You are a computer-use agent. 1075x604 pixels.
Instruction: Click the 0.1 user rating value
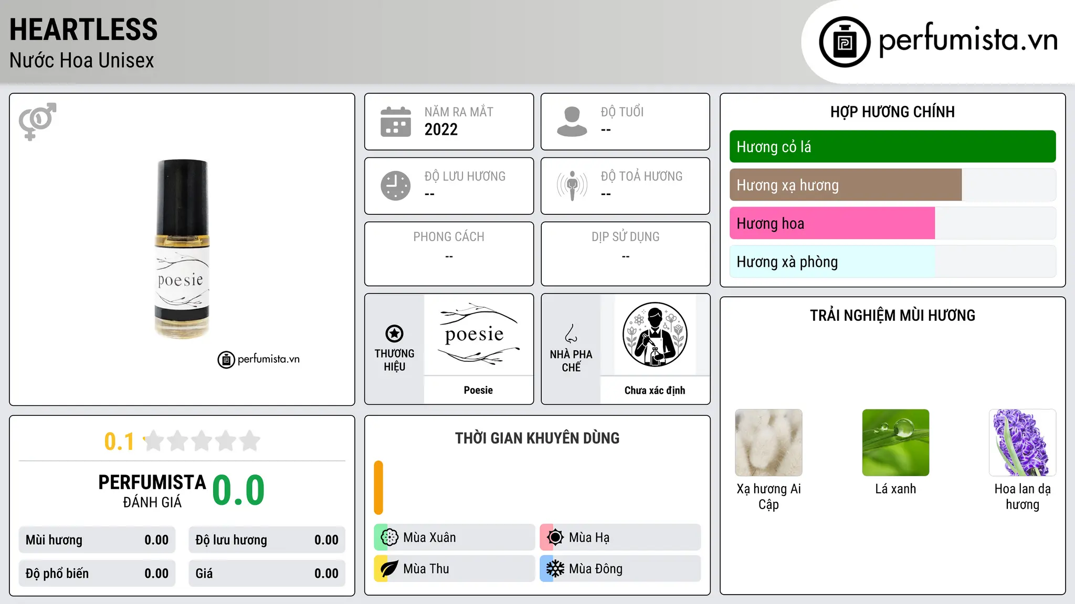pos(119,441)
